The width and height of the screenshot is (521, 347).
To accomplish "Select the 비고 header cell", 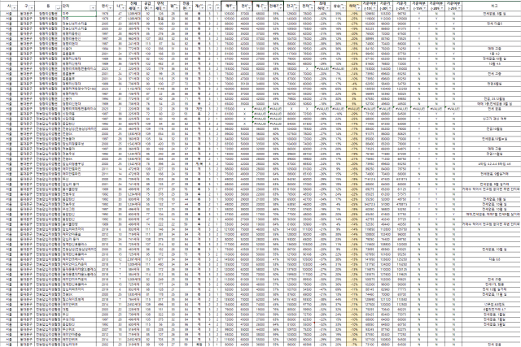I will click(x=492, y=6).
